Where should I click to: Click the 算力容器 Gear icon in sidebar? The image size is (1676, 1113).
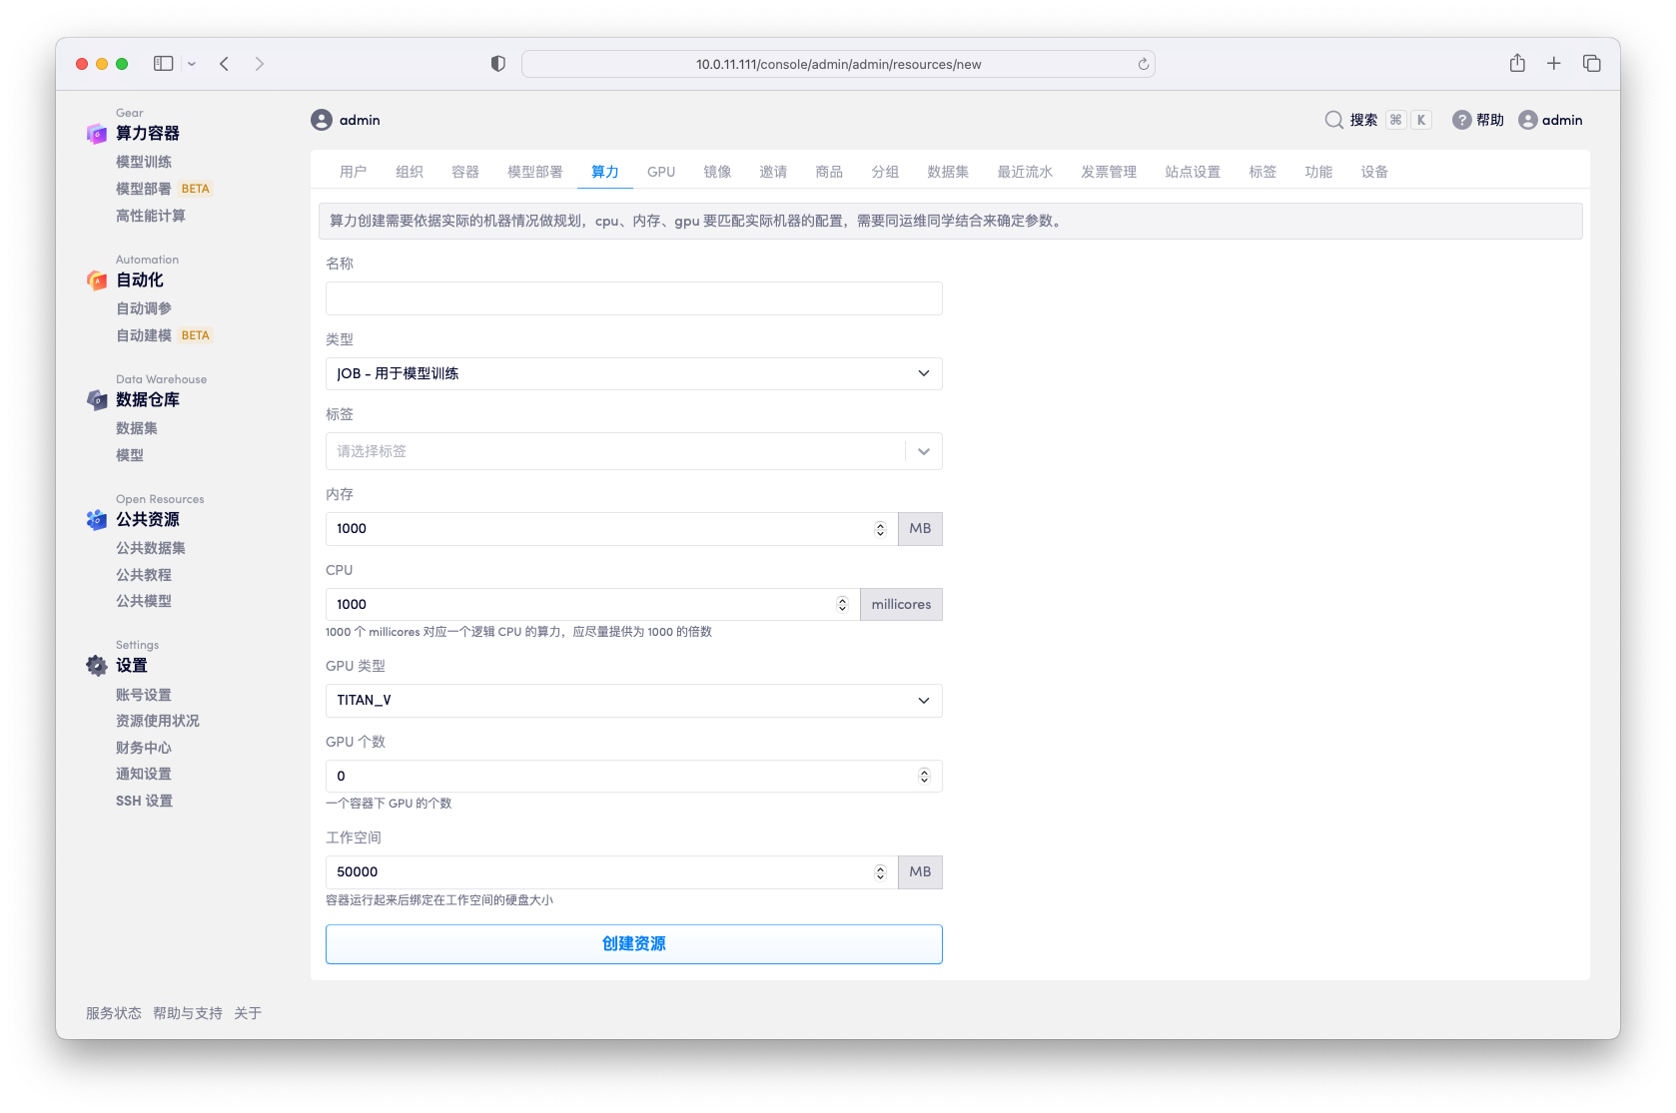point(97,134)
